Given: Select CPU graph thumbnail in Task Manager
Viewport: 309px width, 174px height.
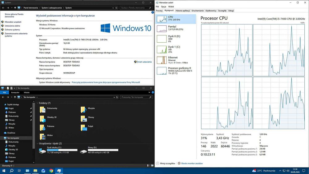Looking at the screenshot, I should (162, 19).
